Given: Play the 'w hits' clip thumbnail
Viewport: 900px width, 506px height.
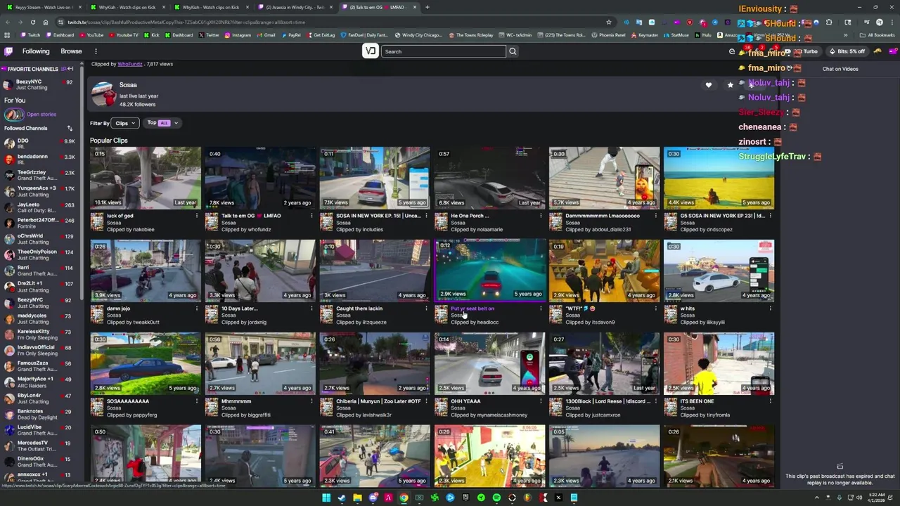Looking at the screenshot, I should (x=719, y=271).
